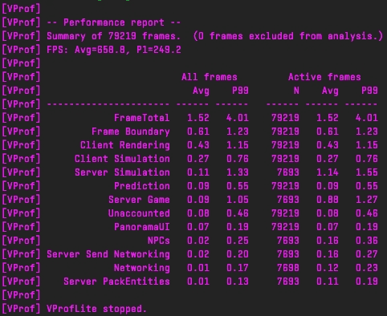Click the FPS Avg=658.8 line
The image size is (387, 316).
point(114,50)
